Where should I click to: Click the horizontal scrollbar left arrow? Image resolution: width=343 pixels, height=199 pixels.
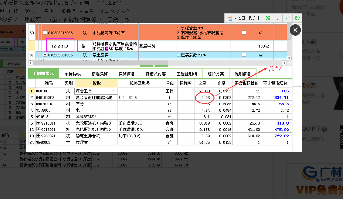click(x=30, y=63)
